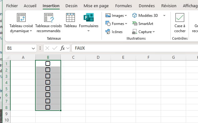
Task: Click Tableaux croisés recommandés icon
Action: click(x=49, y=17)
